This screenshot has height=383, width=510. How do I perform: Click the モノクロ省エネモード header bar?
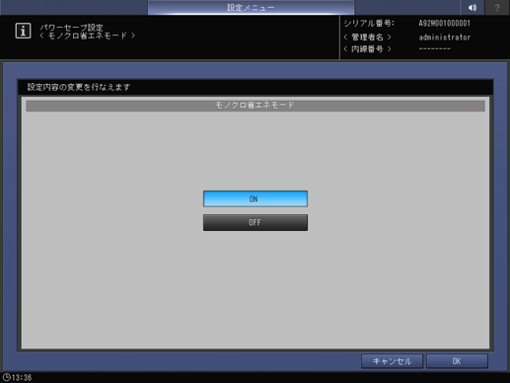pos(255,106)
